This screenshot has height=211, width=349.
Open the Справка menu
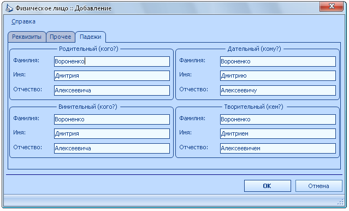point(23,22)
